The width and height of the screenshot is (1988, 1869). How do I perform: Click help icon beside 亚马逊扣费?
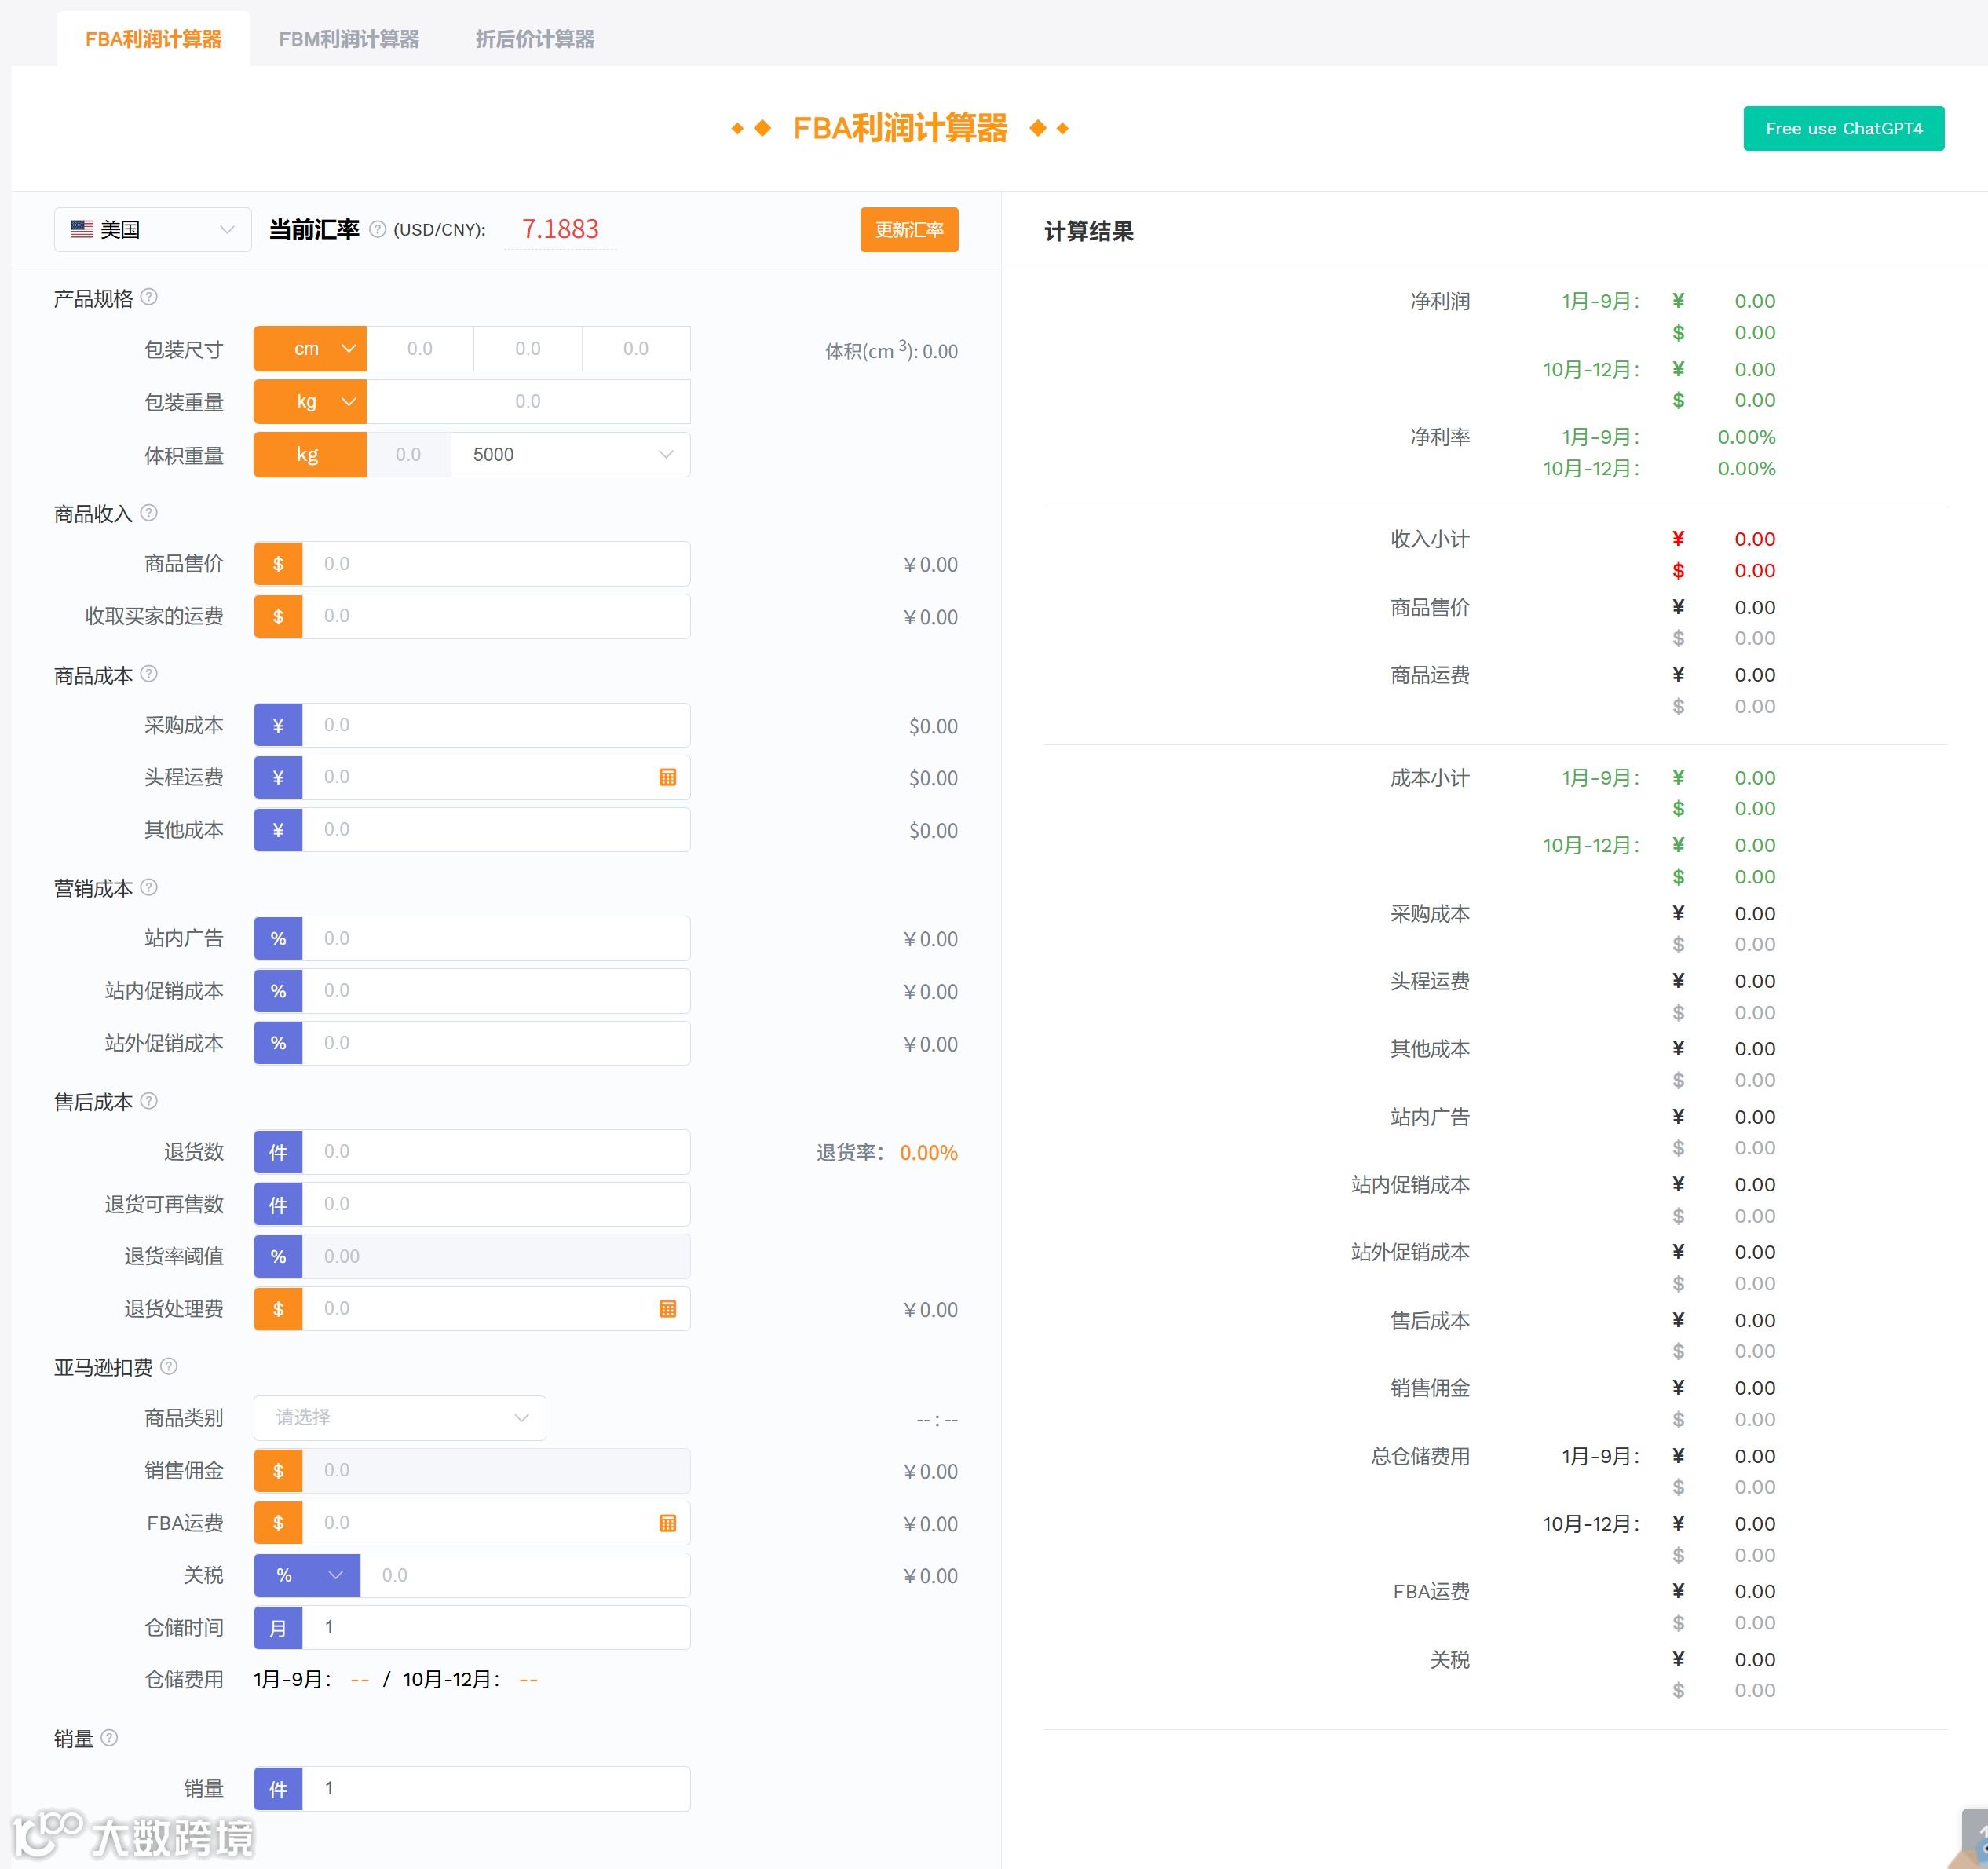click(169, 1366)
